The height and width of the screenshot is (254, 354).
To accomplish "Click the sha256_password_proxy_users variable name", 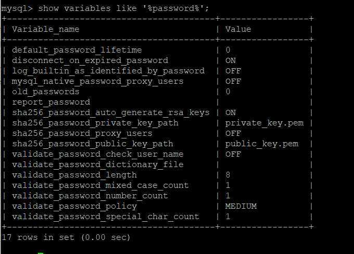I will (x=82, y=133).
